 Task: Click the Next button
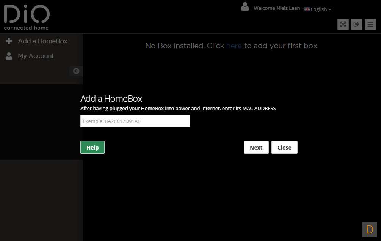(256, 148)
